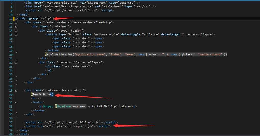Click the closing </ul> tag on line 24
Viewport: 260px width, 136px height.
pos(49,70)
